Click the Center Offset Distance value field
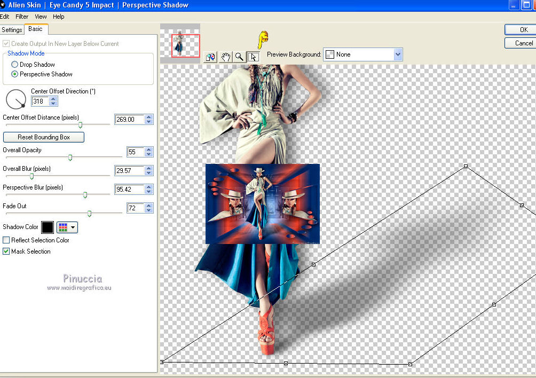Image resolution: width=536 pixels, height=378 pixels. point(130,119)
